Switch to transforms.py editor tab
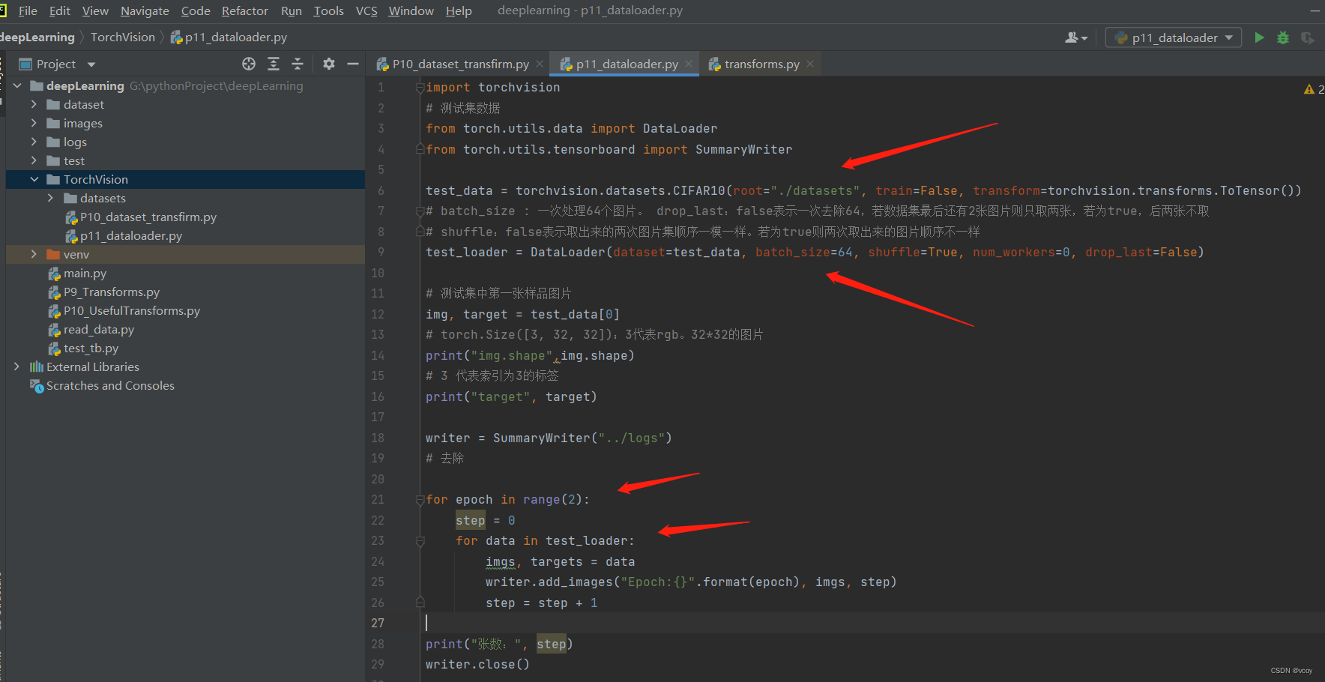Viewport: 1325px width, 682px height. 761,64
